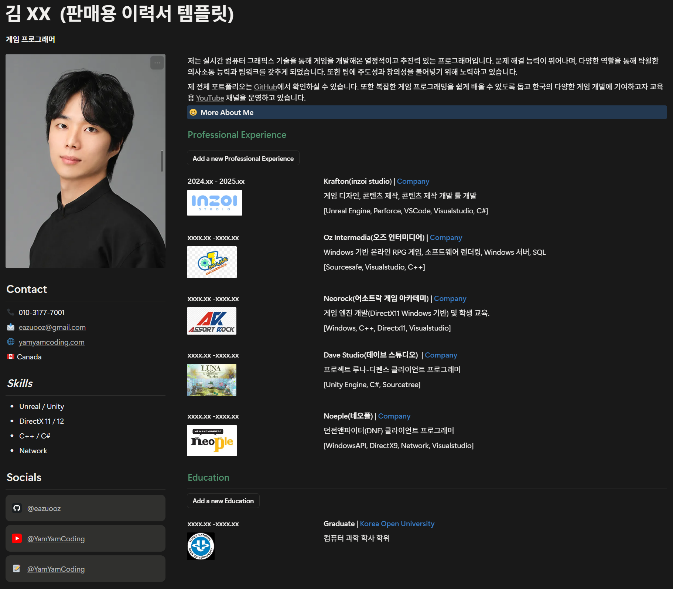Click the 던전앤파이터(DNF) 클라이언트 프로그래머 line
Screen dimensions: 673x589
coord(389,430)
